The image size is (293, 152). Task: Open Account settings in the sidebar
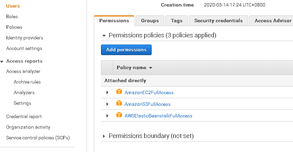[24, 48]
